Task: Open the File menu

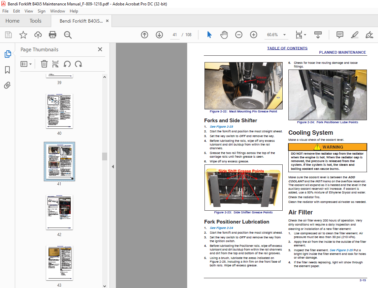Action: coord(5,11)
